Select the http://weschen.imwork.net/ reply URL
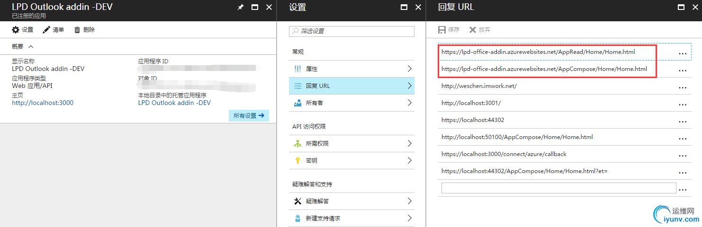This screenshot has width=702, height=227. pos(479,86)
